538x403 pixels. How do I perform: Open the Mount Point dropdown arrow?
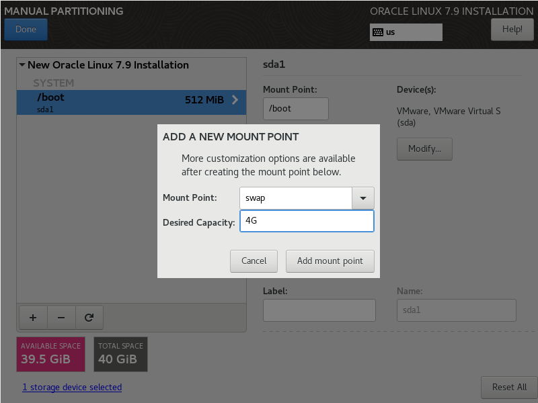click(363, 198)
